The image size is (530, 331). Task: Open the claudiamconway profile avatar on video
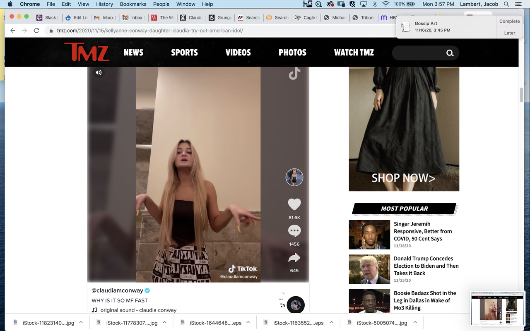(294, 177)
